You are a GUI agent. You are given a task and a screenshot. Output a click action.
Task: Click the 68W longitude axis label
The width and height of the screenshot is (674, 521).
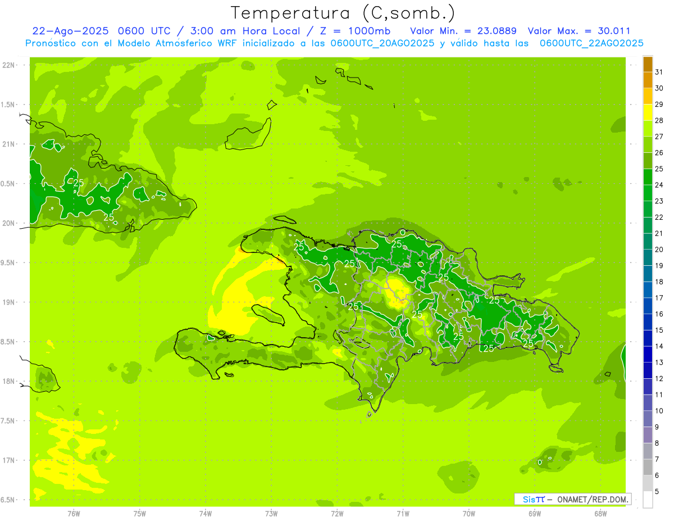pyautogui.click(x=600, y=513)
